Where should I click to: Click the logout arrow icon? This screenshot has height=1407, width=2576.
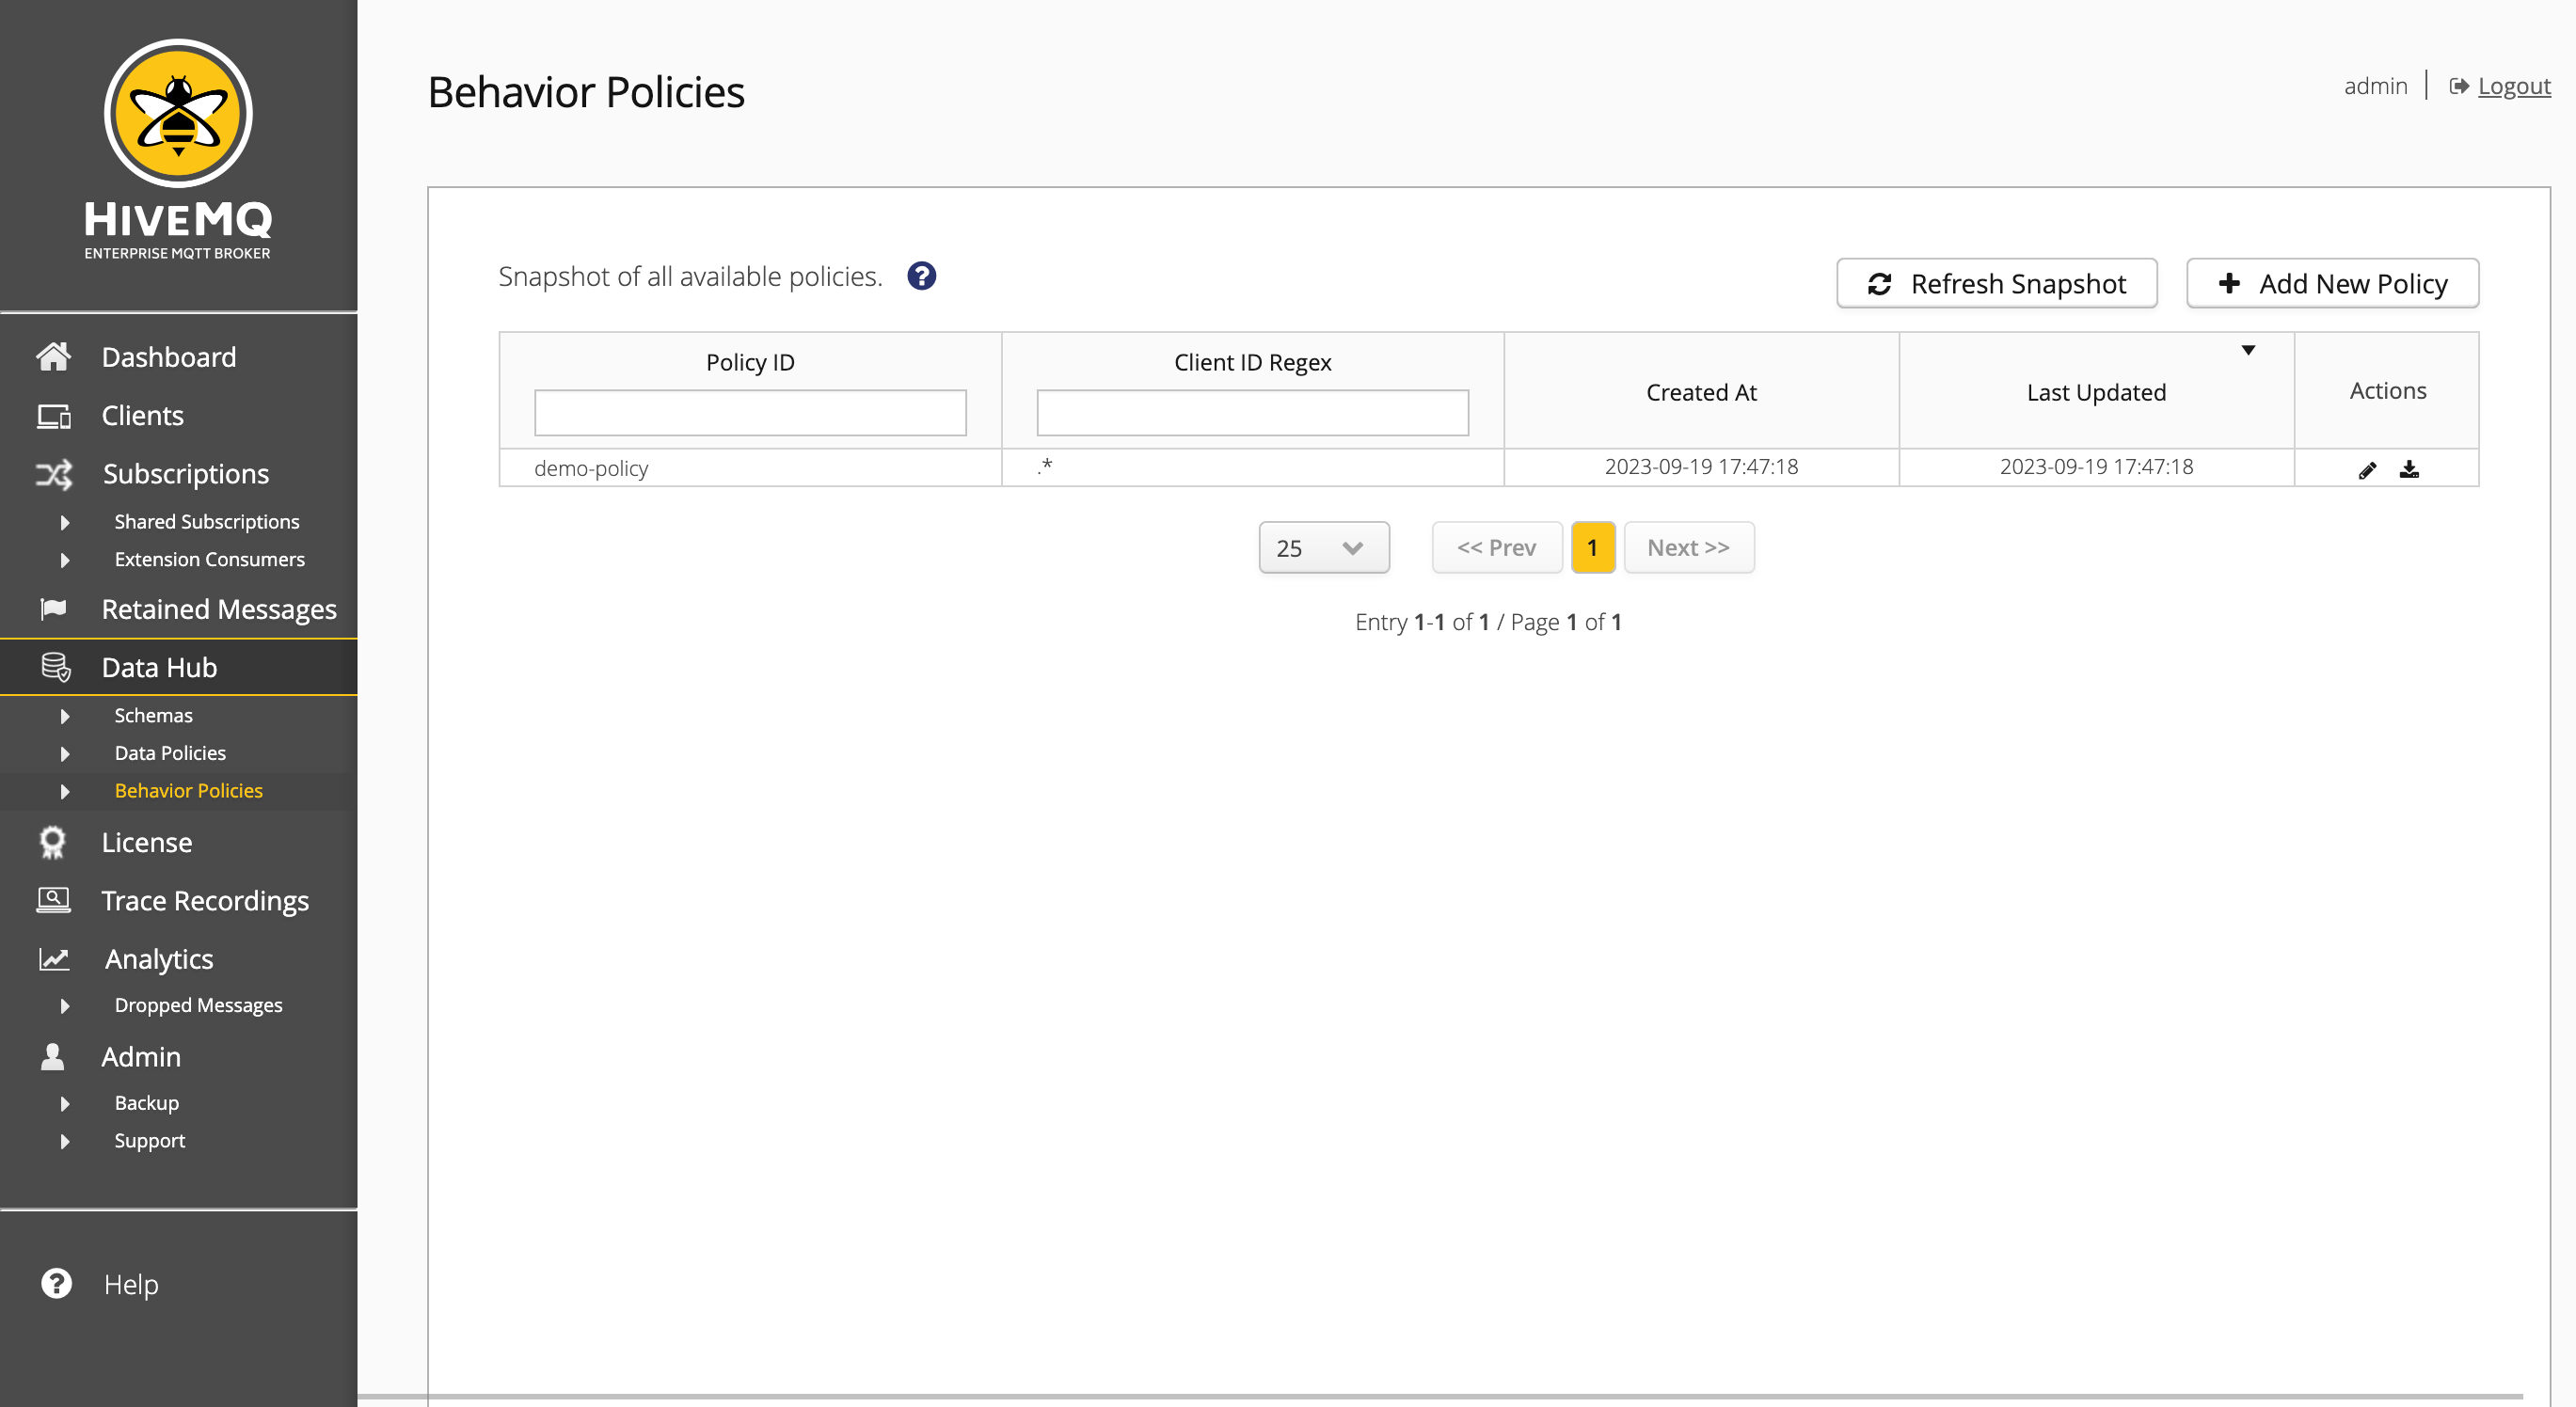2459,86
